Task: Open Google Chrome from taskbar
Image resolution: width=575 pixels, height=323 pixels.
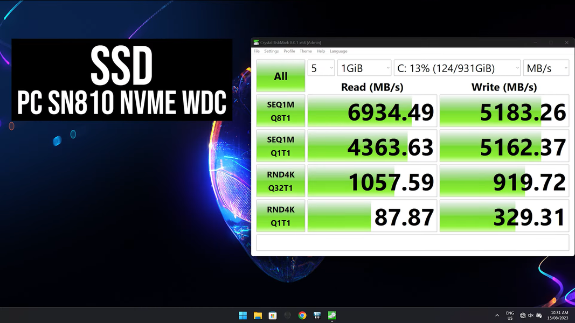Action: [302, 315]
